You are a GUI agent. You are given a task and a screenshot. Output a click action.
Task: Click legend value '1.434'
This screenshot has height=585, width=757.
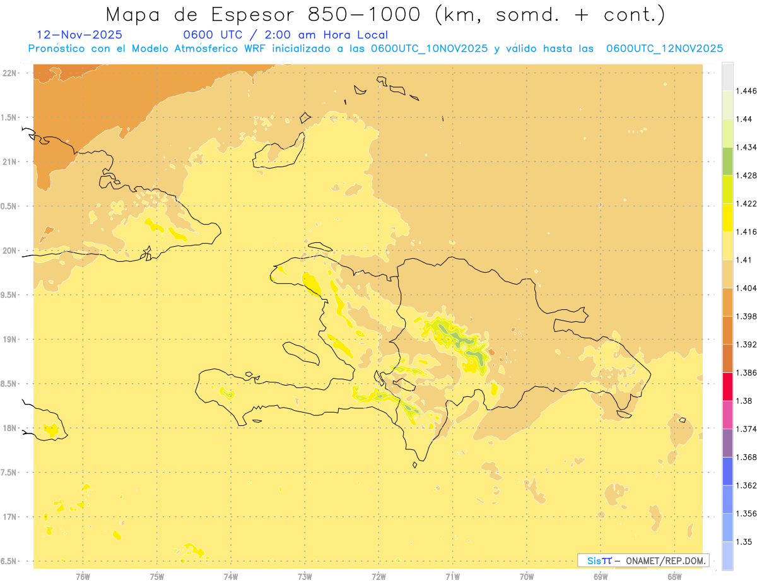pyautogui.click(x=747, y=147)
